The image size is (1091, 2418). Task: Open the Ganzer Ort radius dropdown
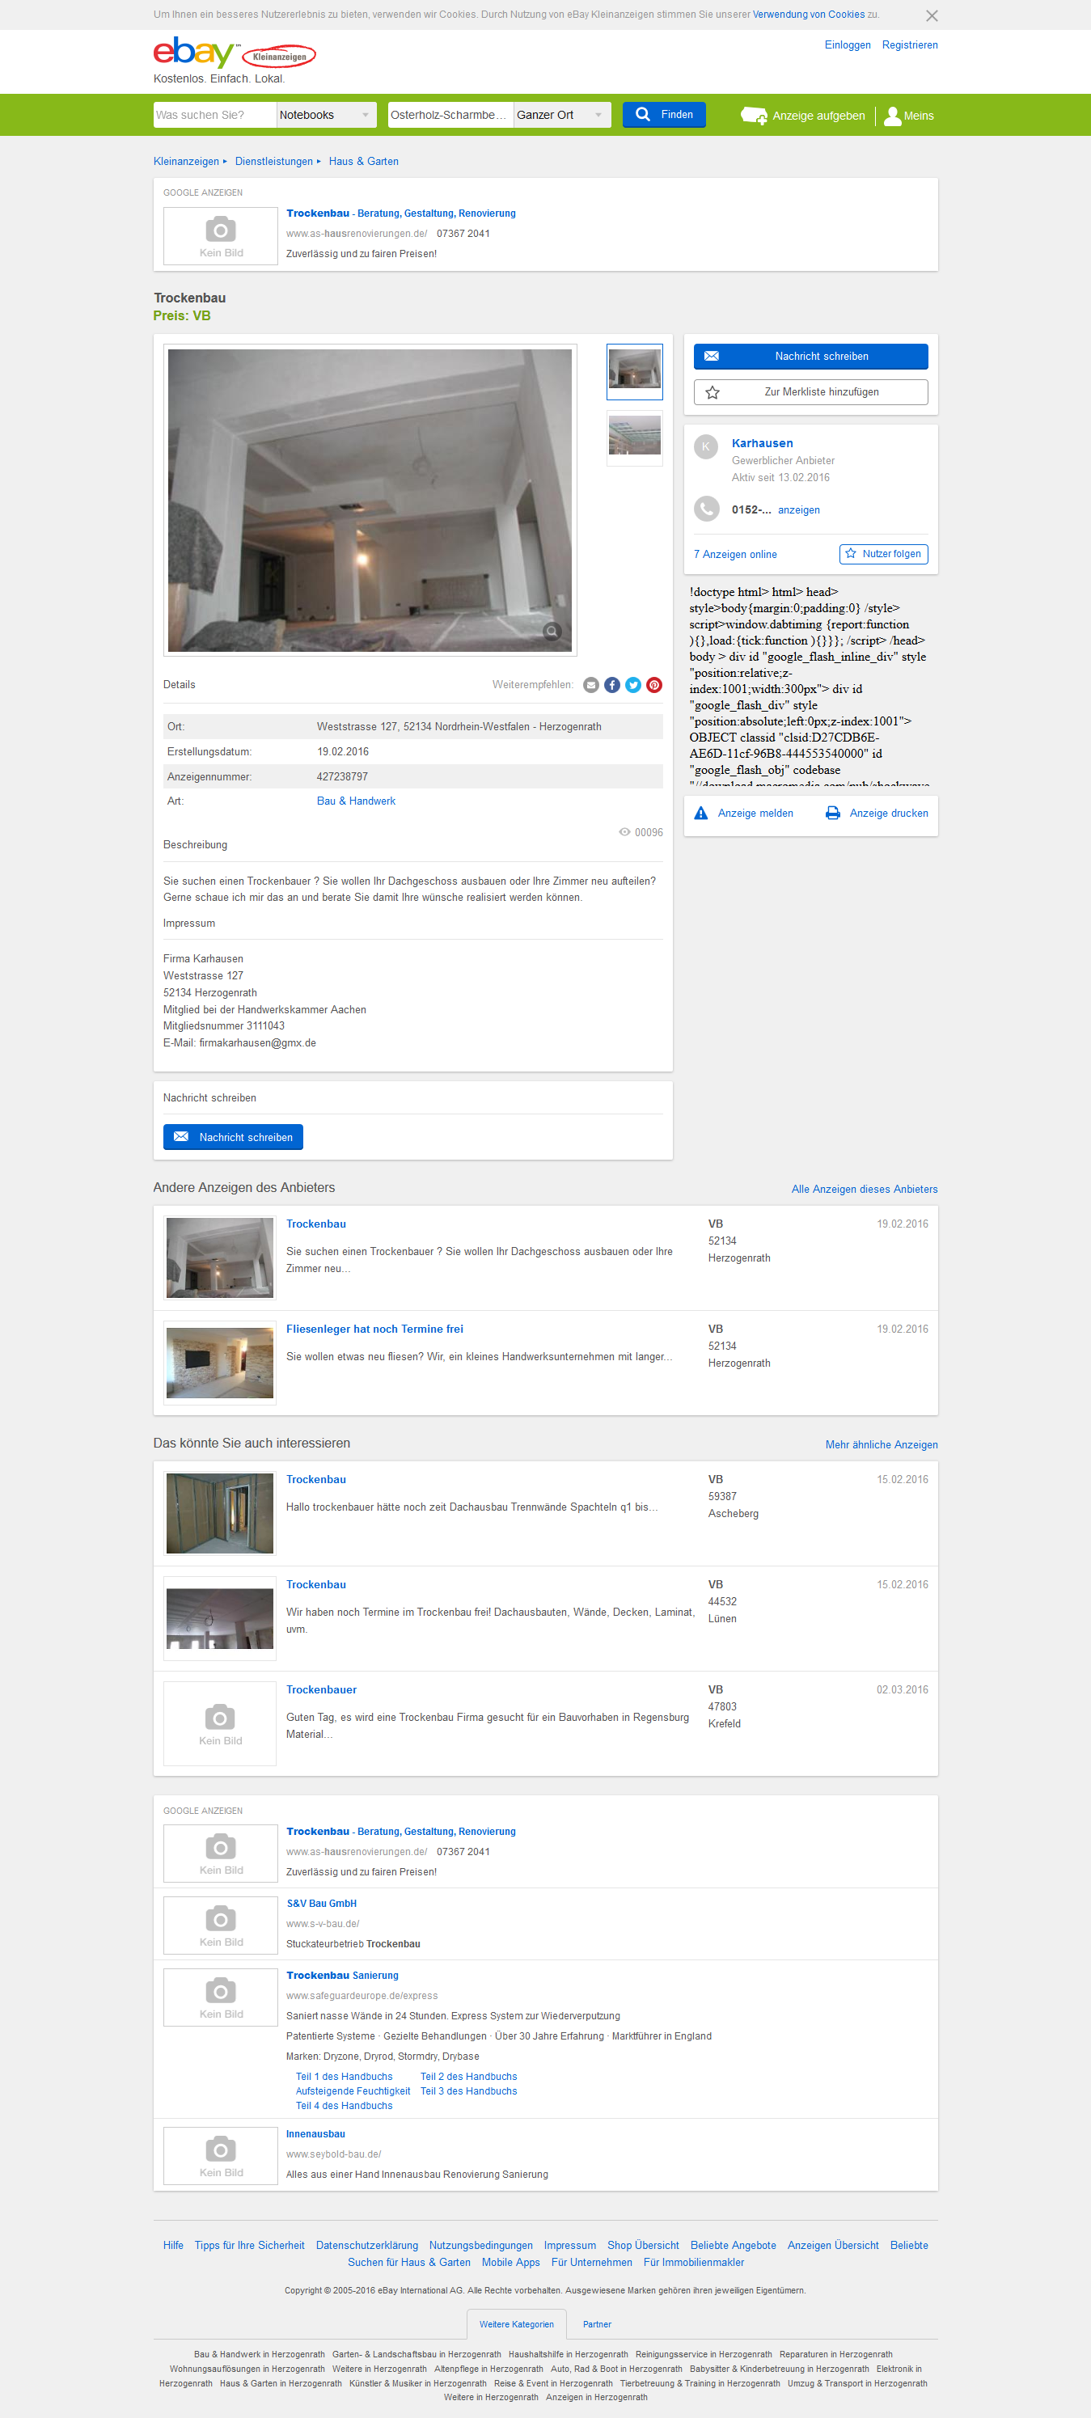(560, 115)
